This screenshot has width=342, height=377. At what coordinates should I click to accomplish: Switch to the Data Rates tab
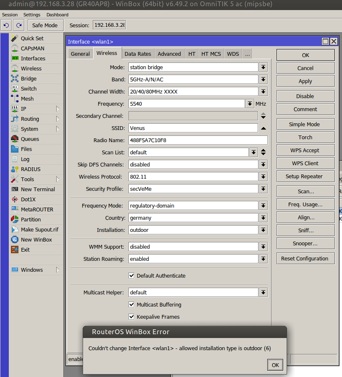[138, 54]
